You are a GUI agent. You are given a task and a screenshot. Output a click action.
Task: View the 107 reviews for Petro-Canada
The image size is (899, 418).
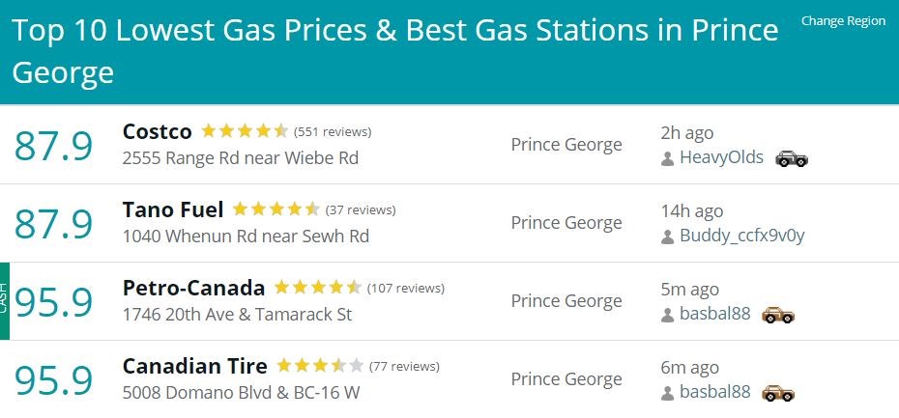pyautogui.click(x=405, y=289)
